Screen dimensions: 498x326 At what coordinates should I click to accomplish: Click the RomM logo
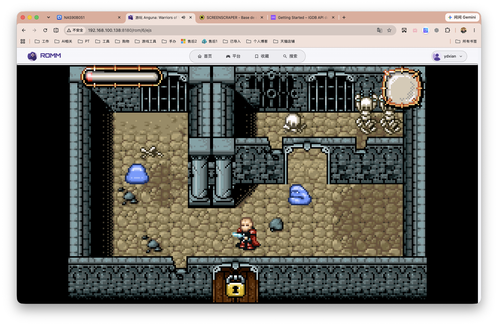pos(44,56)
